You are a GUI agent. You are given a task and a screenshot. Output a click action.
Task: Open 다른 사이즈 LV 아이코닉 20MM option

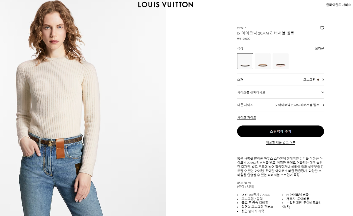tap(280, 105)
